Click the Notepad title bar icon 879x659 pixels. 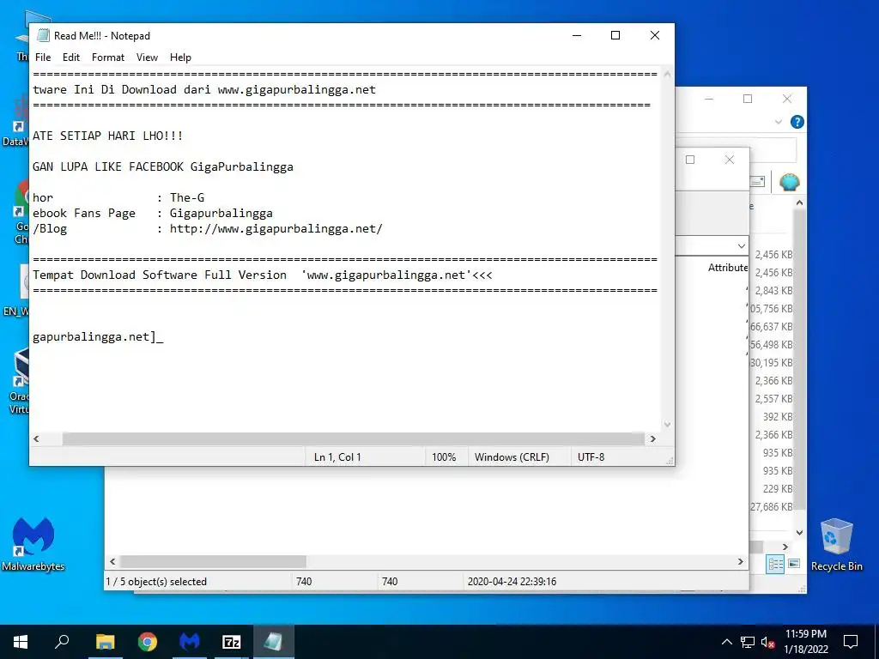click(x=43, y=35)
